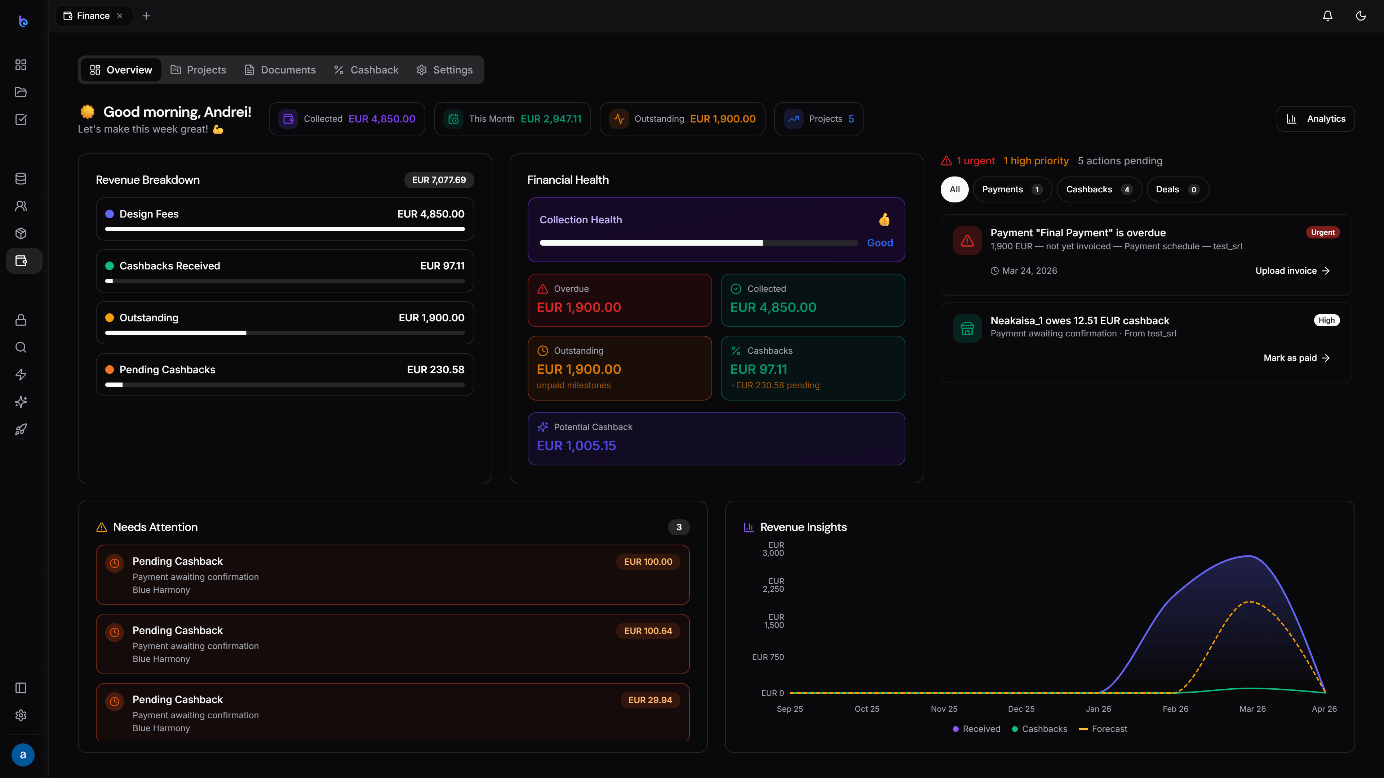Open notifications bell
Image resolution: width=1384 pixels, height=778 pixels.
click(1327, 16)
